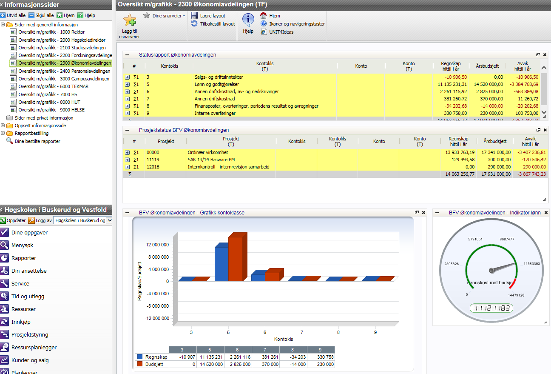This screenshot has width=551, height=374.
Task: Click the Ressurser menu icon
Action: [x=4, y=309]
